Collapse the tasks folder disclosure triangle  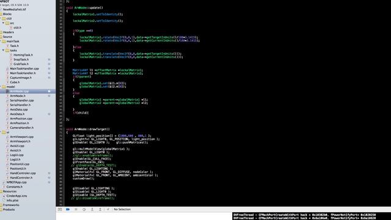(3, 50)
